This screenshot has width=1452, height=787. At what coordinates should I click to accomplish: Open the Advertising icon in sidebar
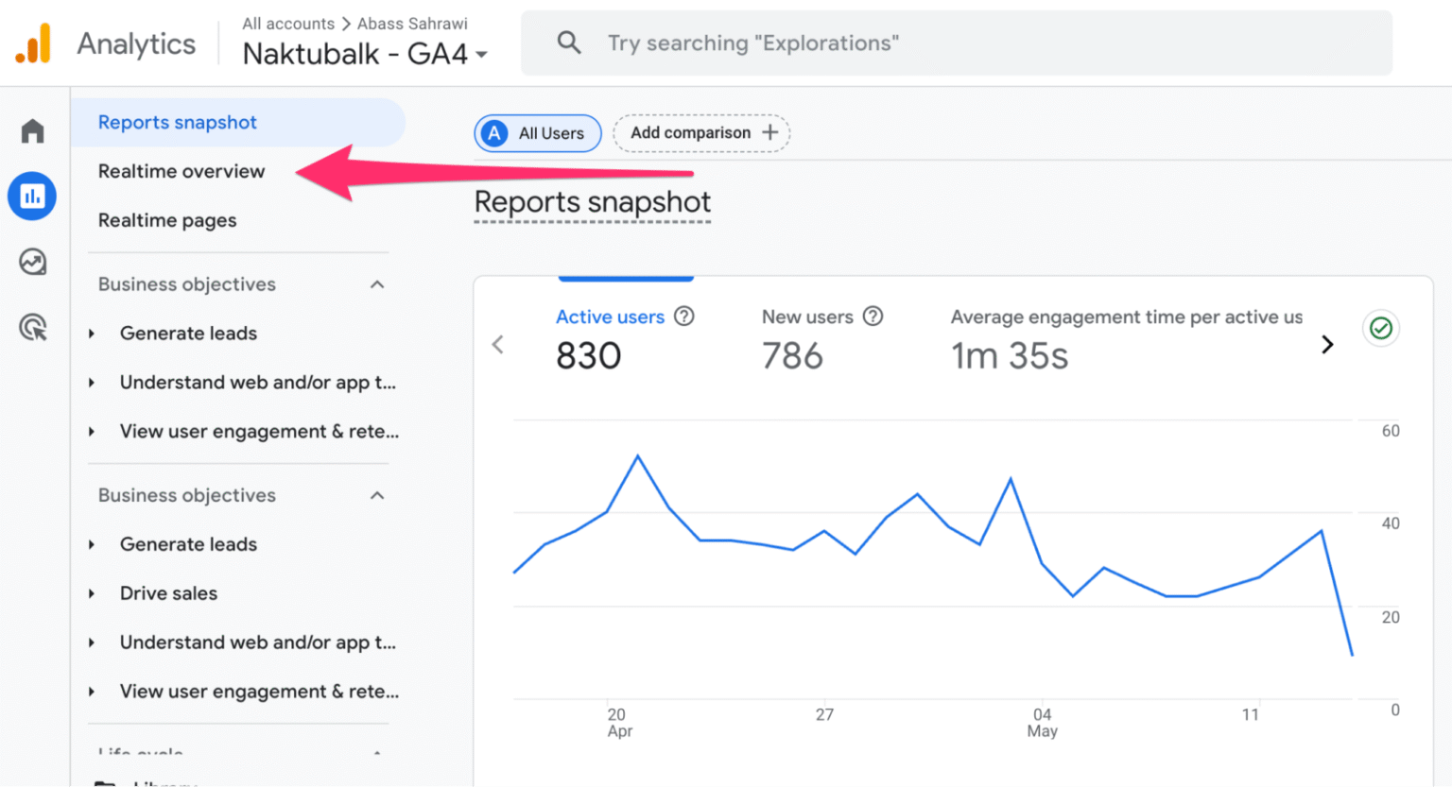coord(33,328)
